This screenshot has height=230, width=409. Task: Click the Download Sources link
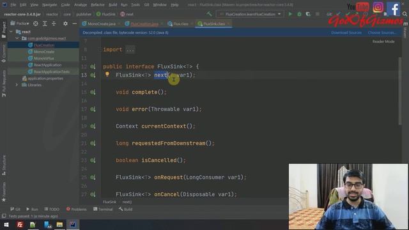pyautogui.click(x=346, y=33)
